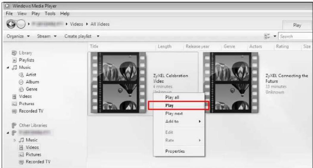
Task: Open the View options icon
Action: coord(267,36)
